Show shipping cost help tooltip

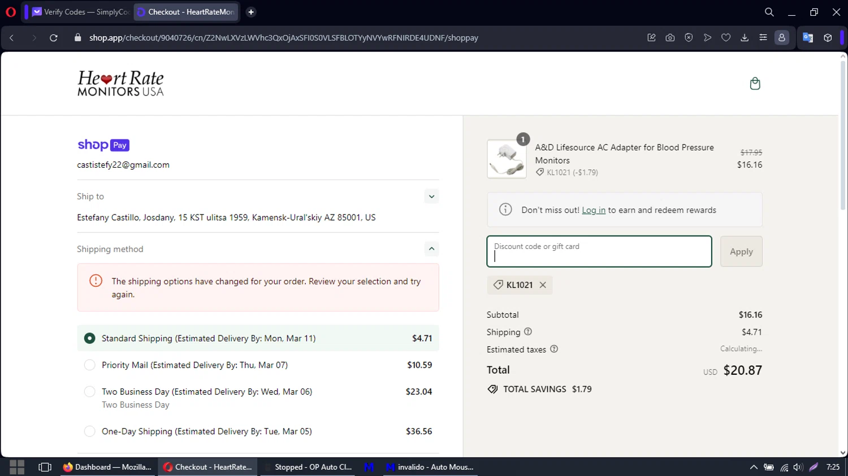(528, 331)
